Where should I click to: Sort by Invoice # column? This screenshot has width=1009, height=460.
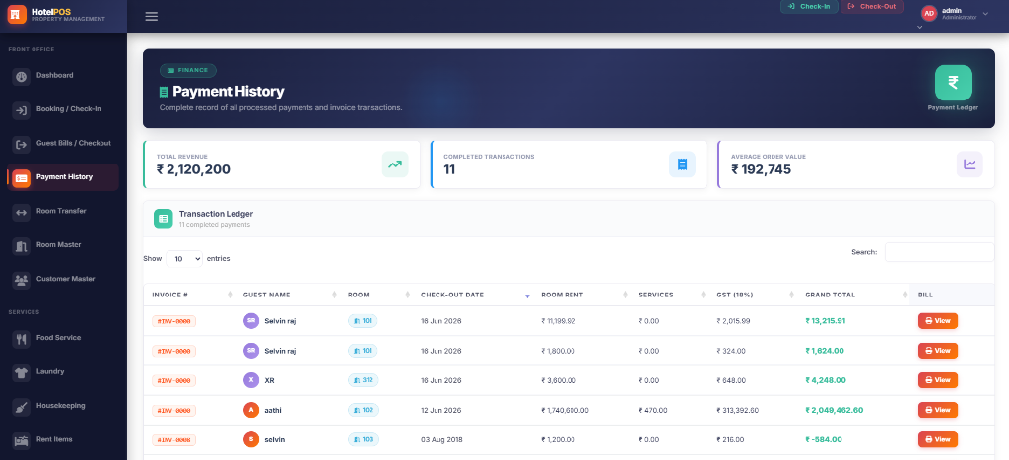(190, 295)
